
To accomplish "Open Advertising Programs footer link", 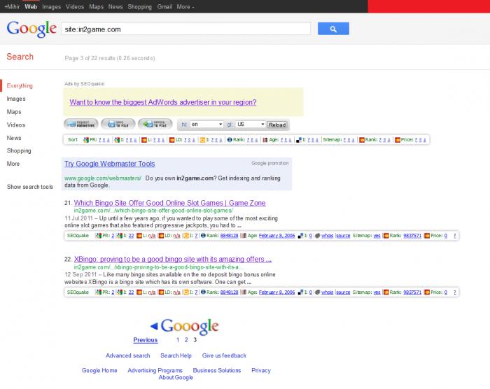I will tap(155, 370).
